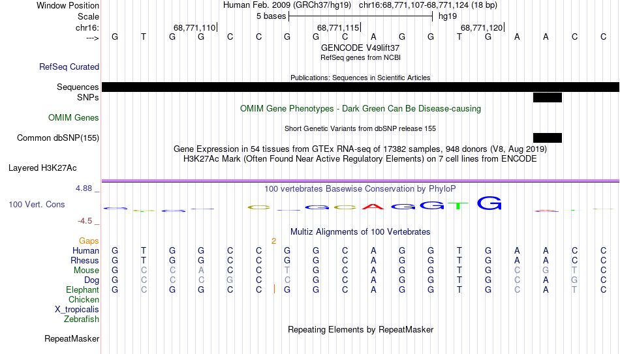
Task: Click the Rhesus species row label
Action: coord(85,260)
